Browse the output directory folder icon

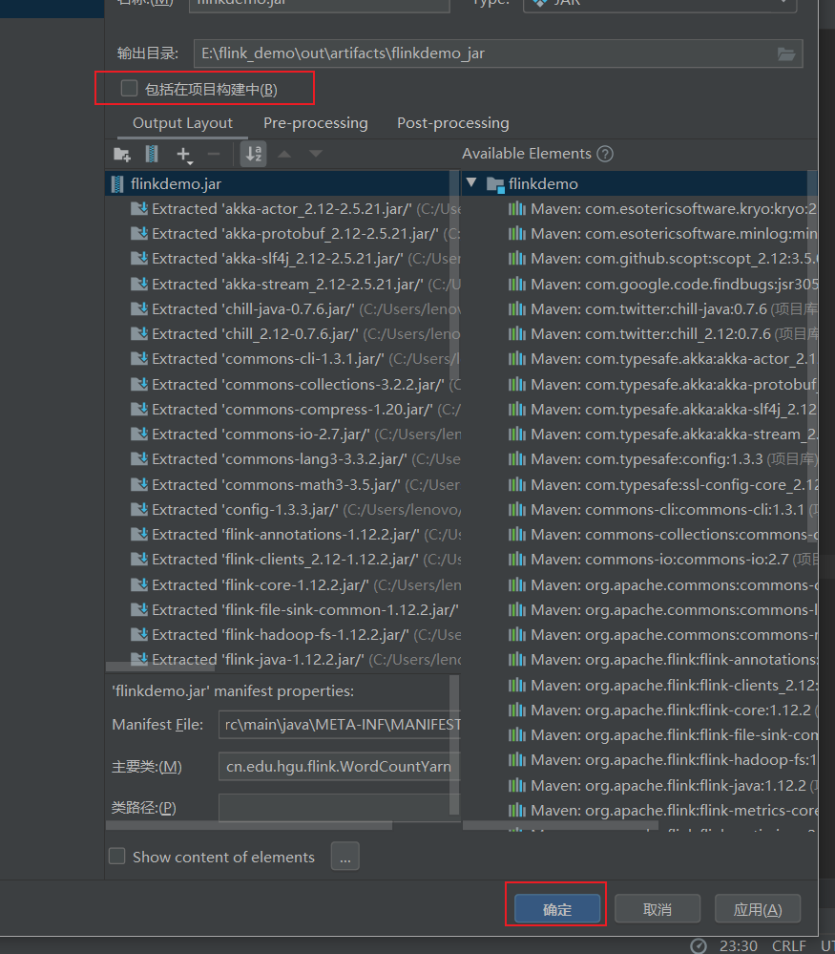click(x=786, y=54)
